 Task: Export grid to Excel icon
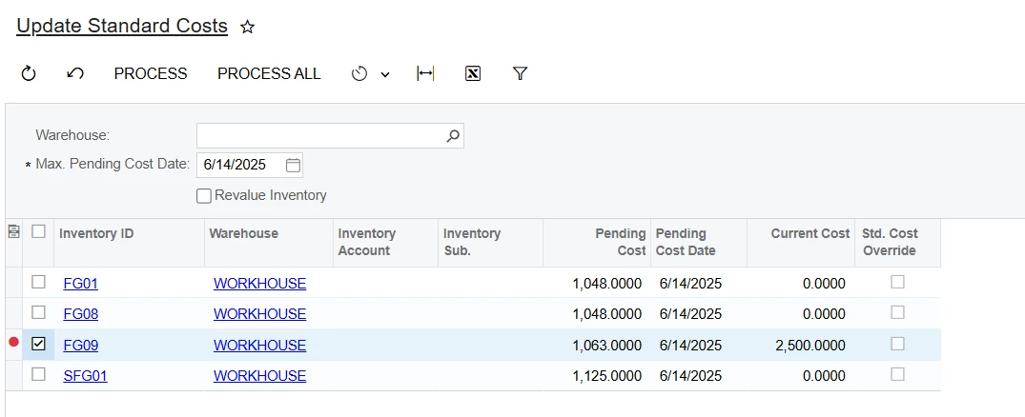473,73
